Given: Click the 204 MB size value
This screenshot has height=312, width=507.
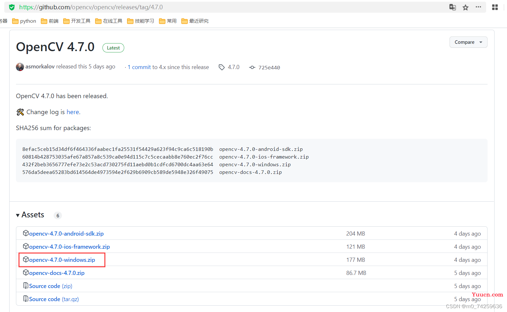Looking at the screenshot, I should tap(356, 234).
